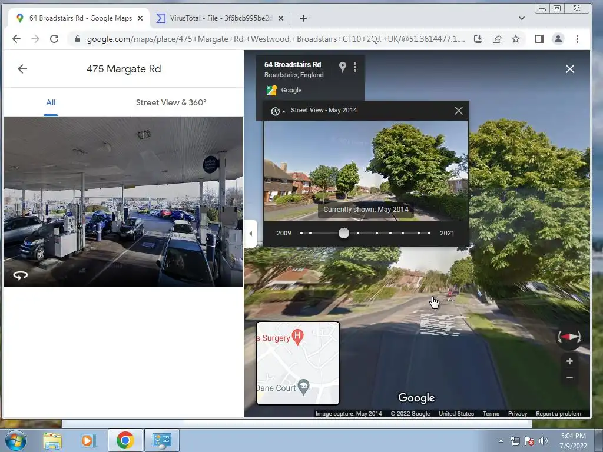
Task: Click the volume speaker tray icon
Action: click(543, 441)
